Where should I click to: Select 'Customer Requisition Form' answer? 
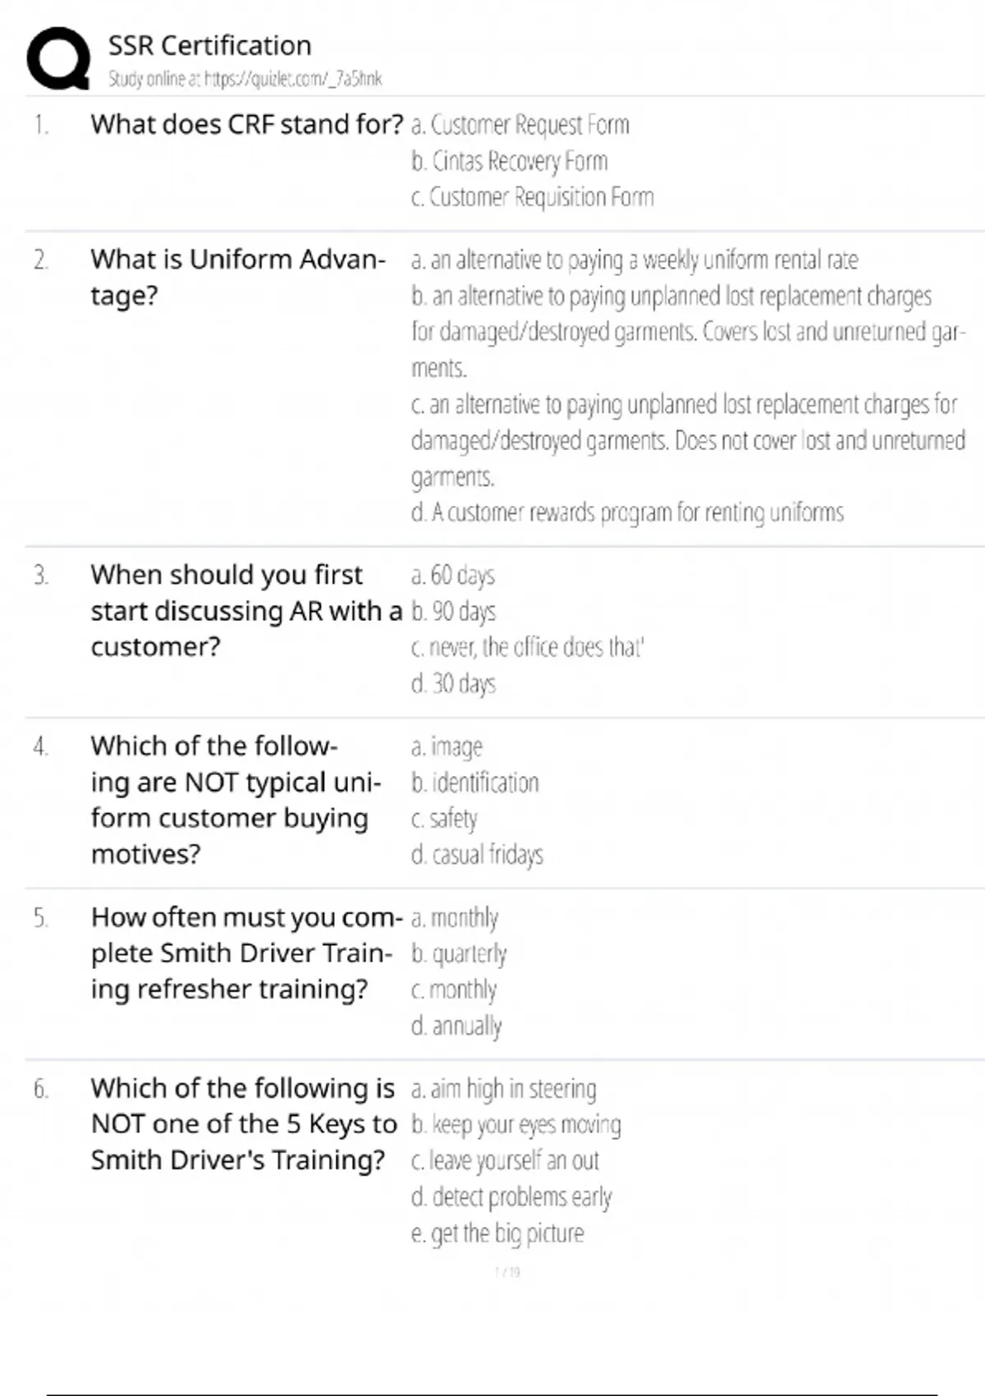[532, 197]
